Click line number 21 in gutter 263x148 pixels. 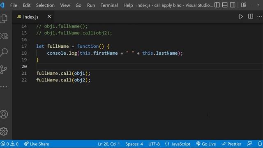click(x=24, y=73)
